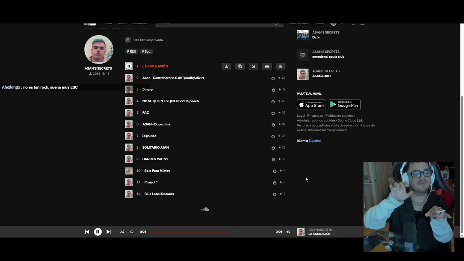
Task: Add LA SIMULACIÓN to next up queue
Action: 253,66
